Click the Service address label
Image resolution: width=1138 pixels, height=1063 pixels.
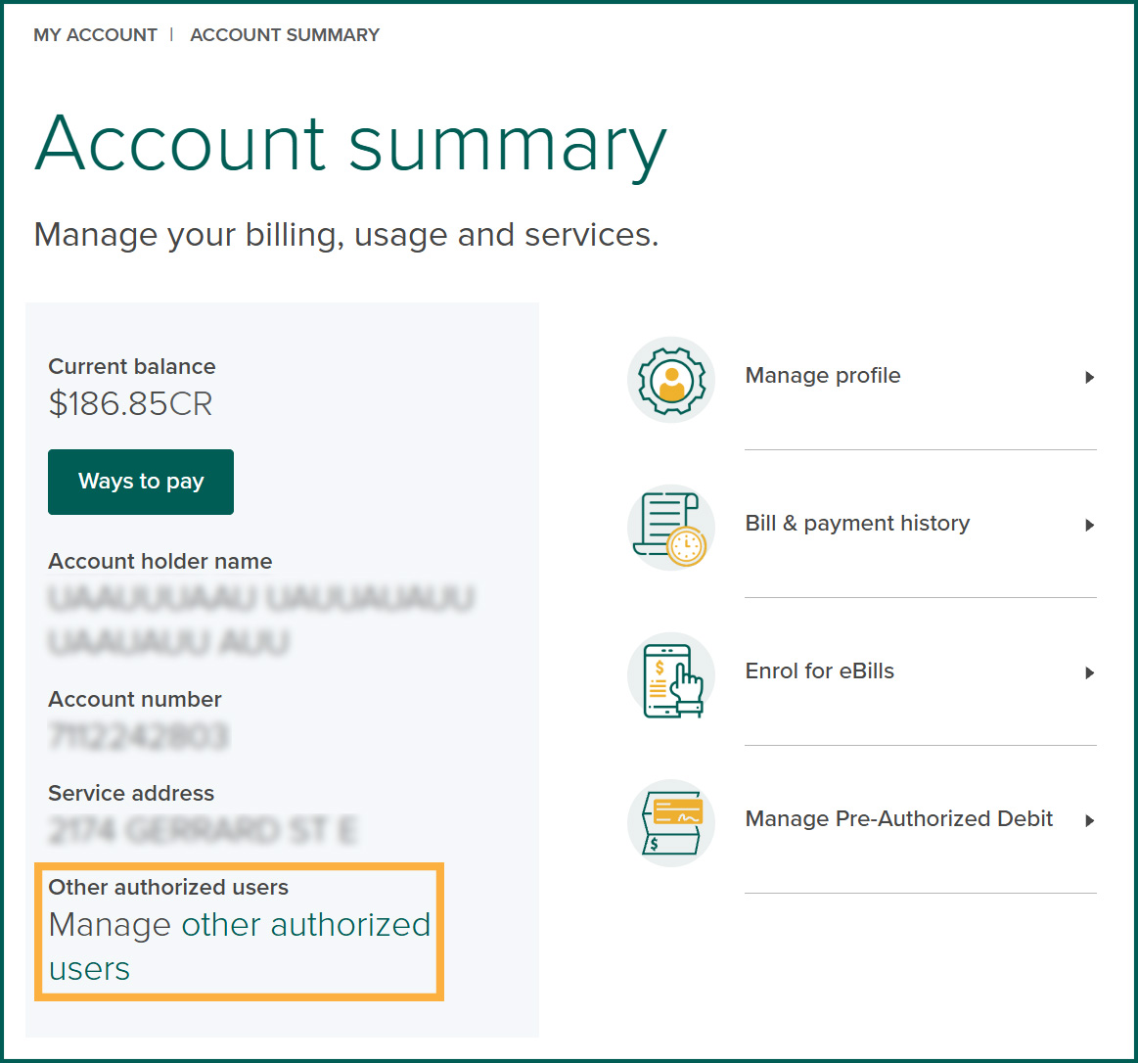[x=131, y=792]
